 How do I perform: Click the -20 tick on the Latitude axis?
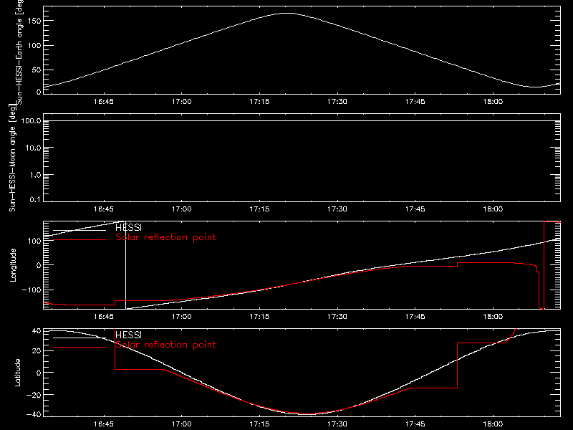(34, 395)
